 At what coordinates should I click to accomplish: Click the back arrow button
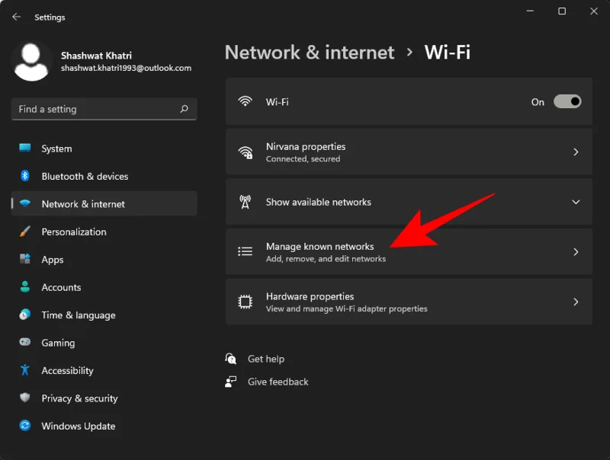click(16, 16)
